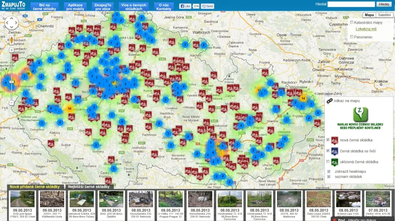Enable the Panoramio checkbox

click(352, 37)
